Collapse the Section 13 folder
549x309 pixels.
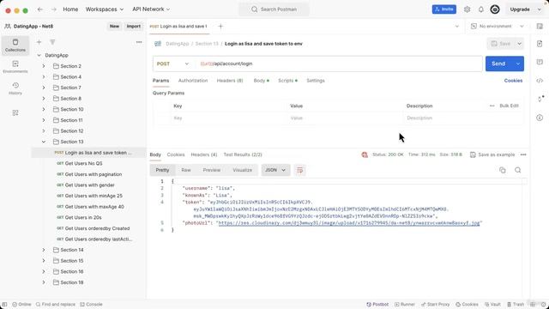44,142
